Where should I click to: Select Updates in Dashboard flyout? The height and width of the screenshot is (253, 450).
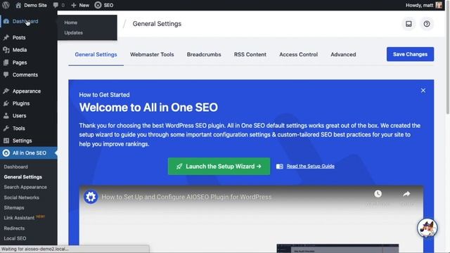tap(73, 33)
